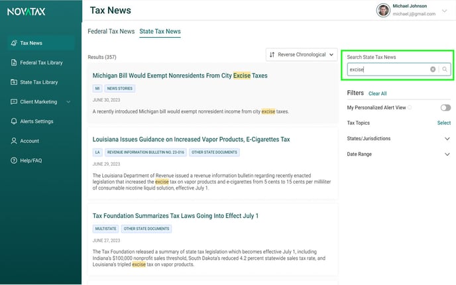Click the sort arrows icon beside Reverse Chronological
Screen dimensions: 456x285
click(272, 54)
